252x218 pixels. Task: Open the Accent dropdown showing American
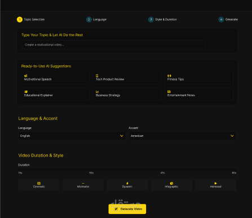click(x=182, y=136)
